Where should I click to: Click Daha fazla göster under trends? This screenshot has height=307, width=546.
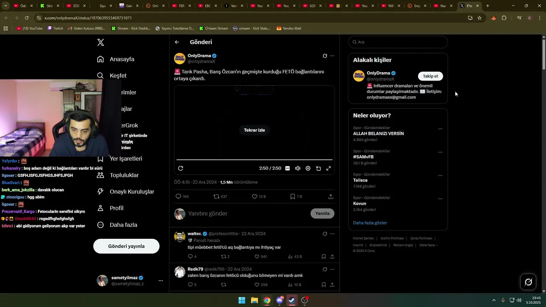coord(370,223)
